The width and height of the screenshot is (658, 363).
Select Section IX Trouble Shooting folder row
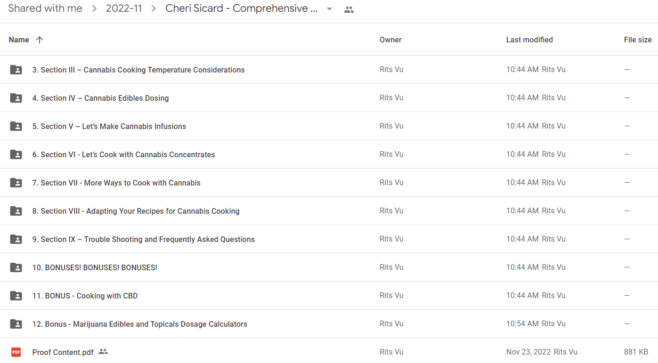[329, 239]
